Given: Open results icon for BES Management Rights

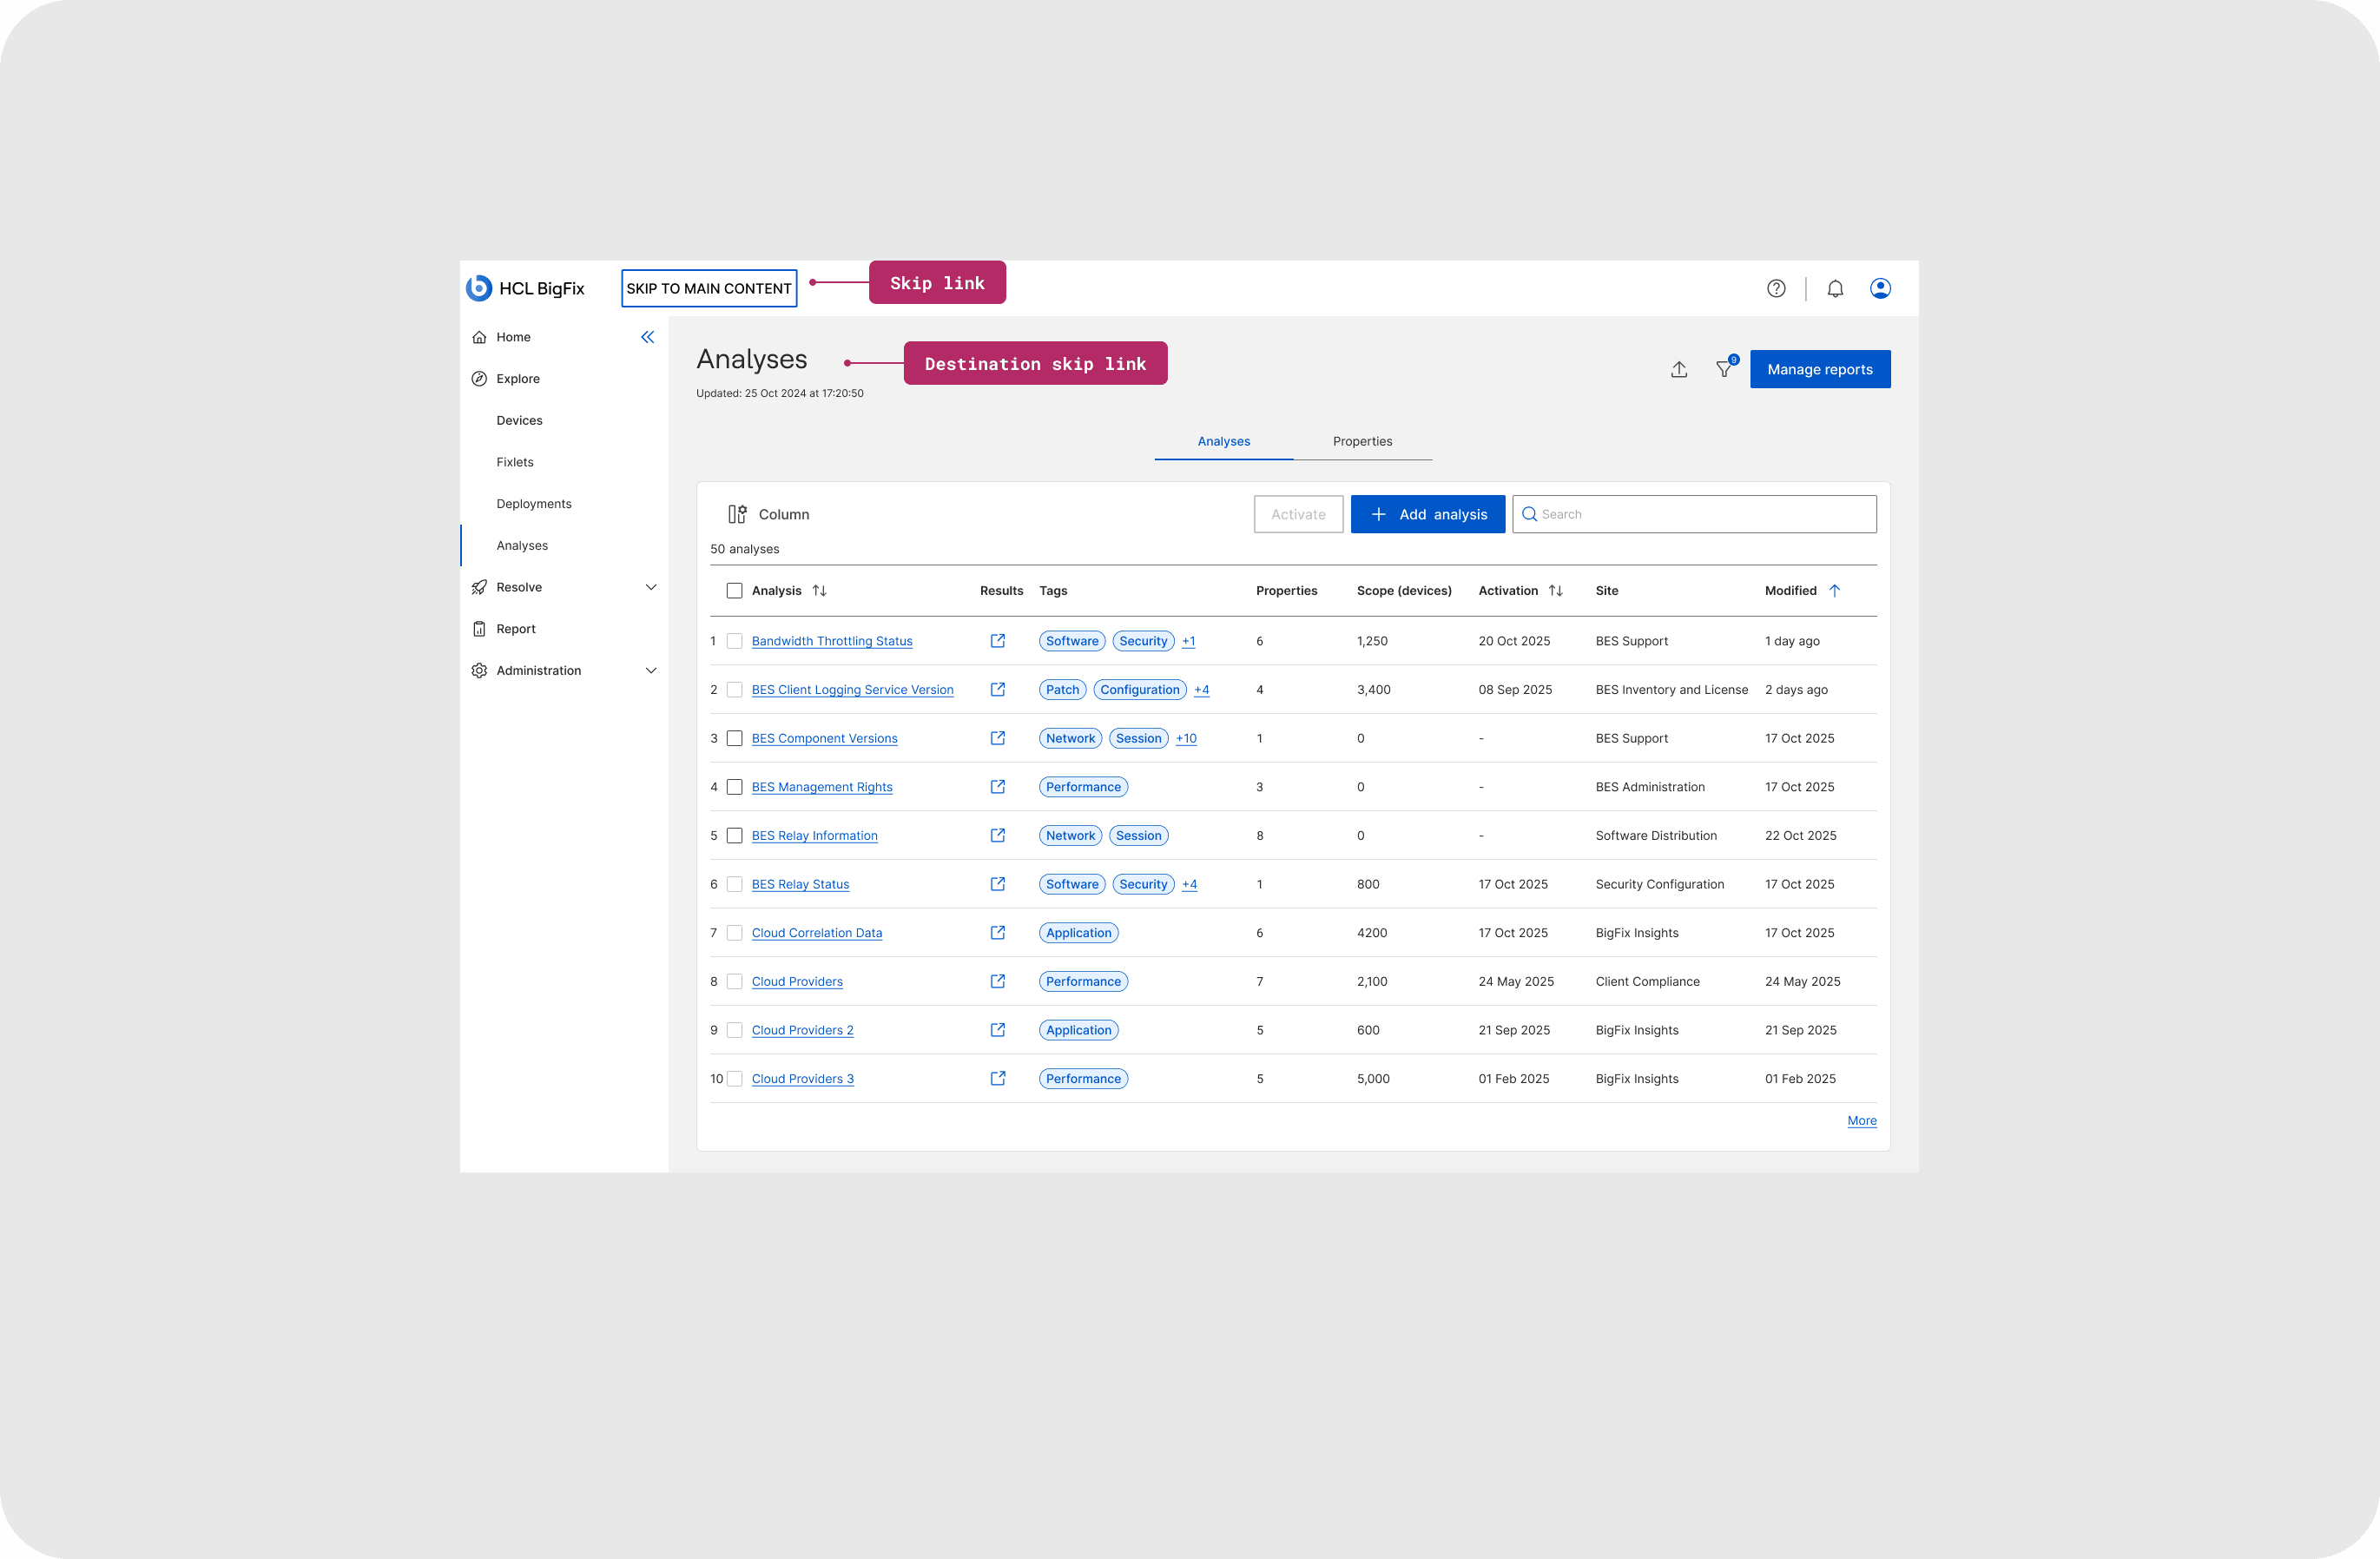Looking at the screenshot, I should [998, 787].
